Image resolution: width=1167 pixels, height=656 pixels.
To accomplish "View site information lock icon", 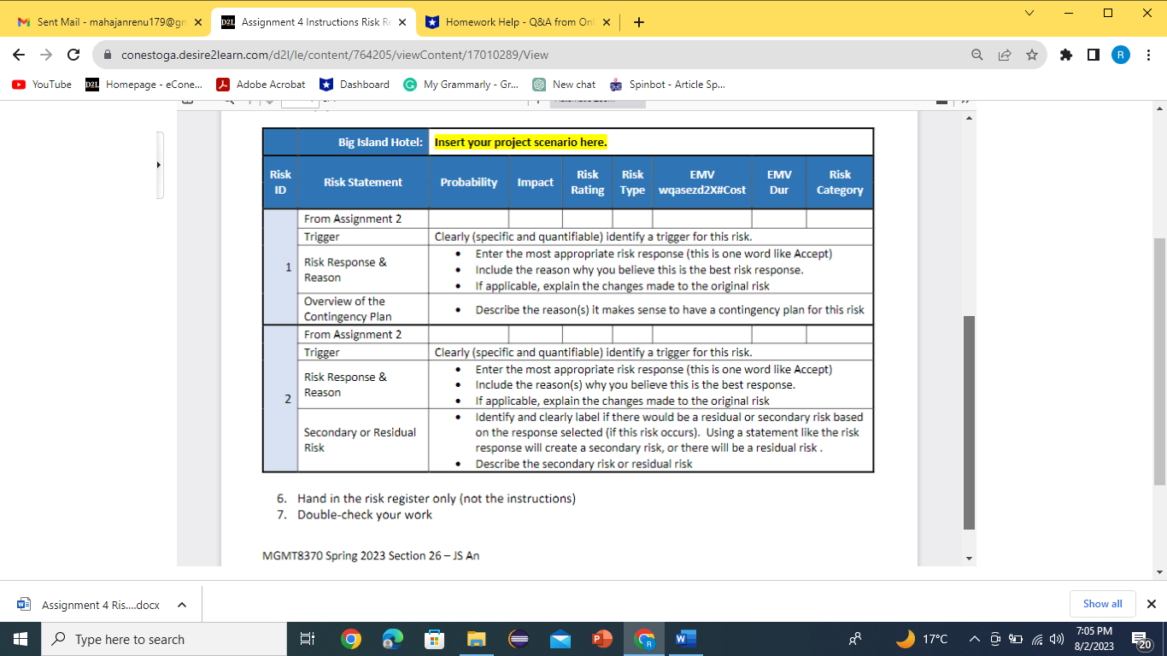I will coord(108,55).
